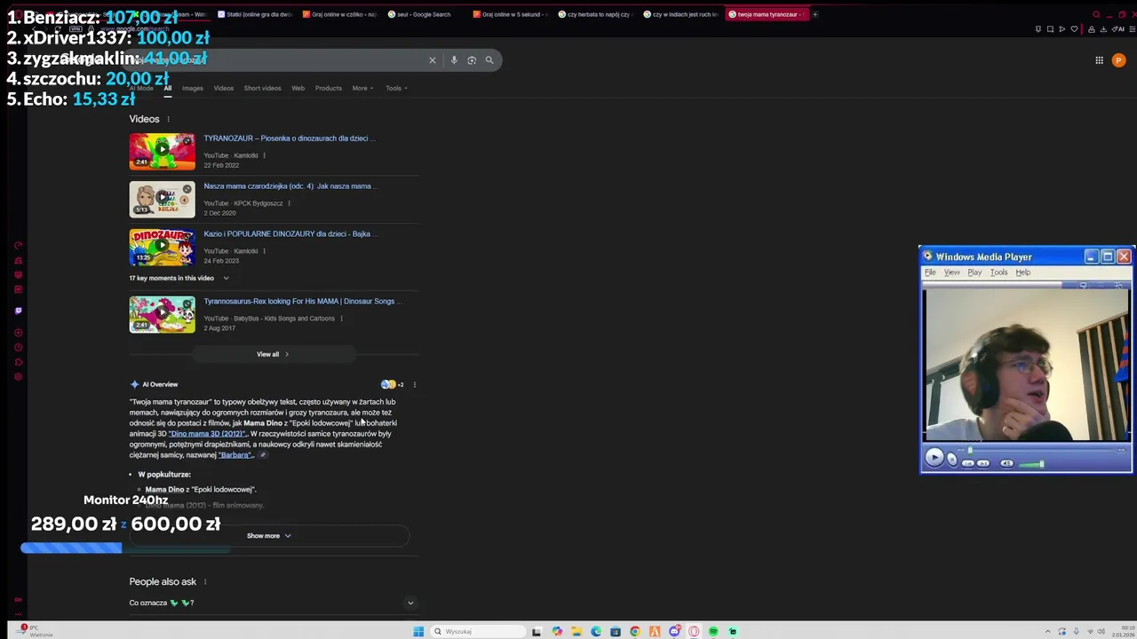
Task: Follow the Barbara link in AI Overview
Action: (235, 455)
